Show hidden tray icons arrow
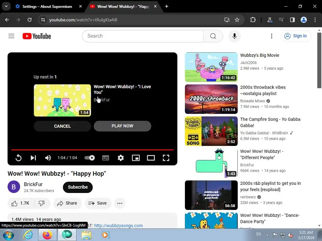 (x=267, y=235)
